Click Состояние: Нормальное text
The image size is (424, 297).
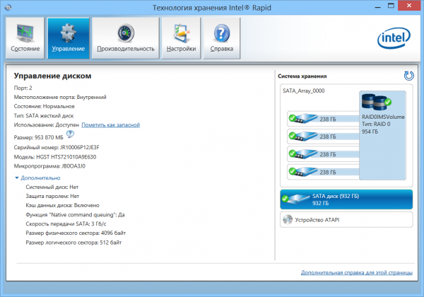tap(44, 106)
